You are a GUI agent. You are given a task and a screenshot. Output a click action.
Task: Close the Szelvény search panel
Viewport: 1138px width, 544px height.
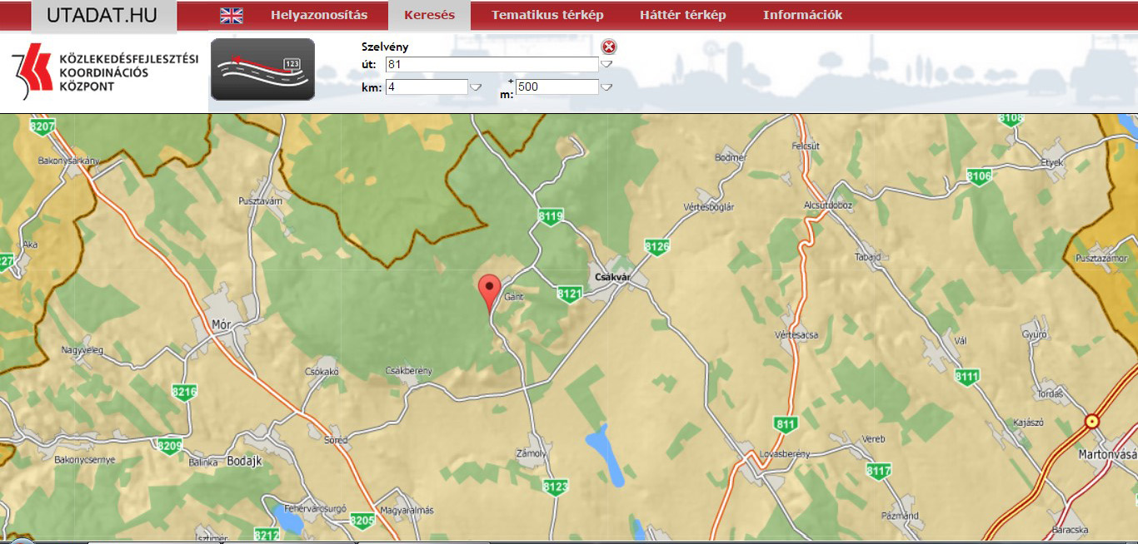(609, 47)
